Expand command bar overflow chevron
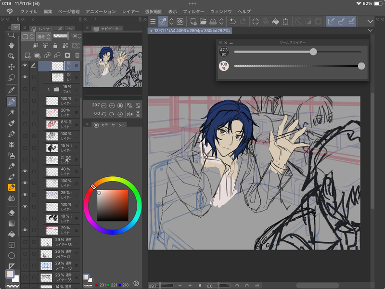Screen dimensions: 385x289 coord(370,22)
